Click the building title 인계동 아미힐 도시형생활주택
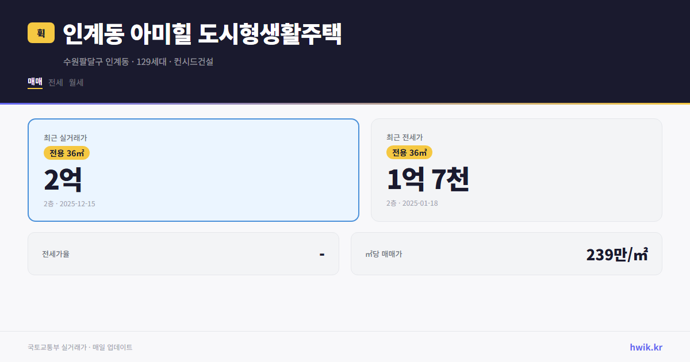 [202, 33]
